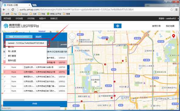This screenshot has width=180, height=111.
Task: Click the blue locate search button
Action: [118, 26]
